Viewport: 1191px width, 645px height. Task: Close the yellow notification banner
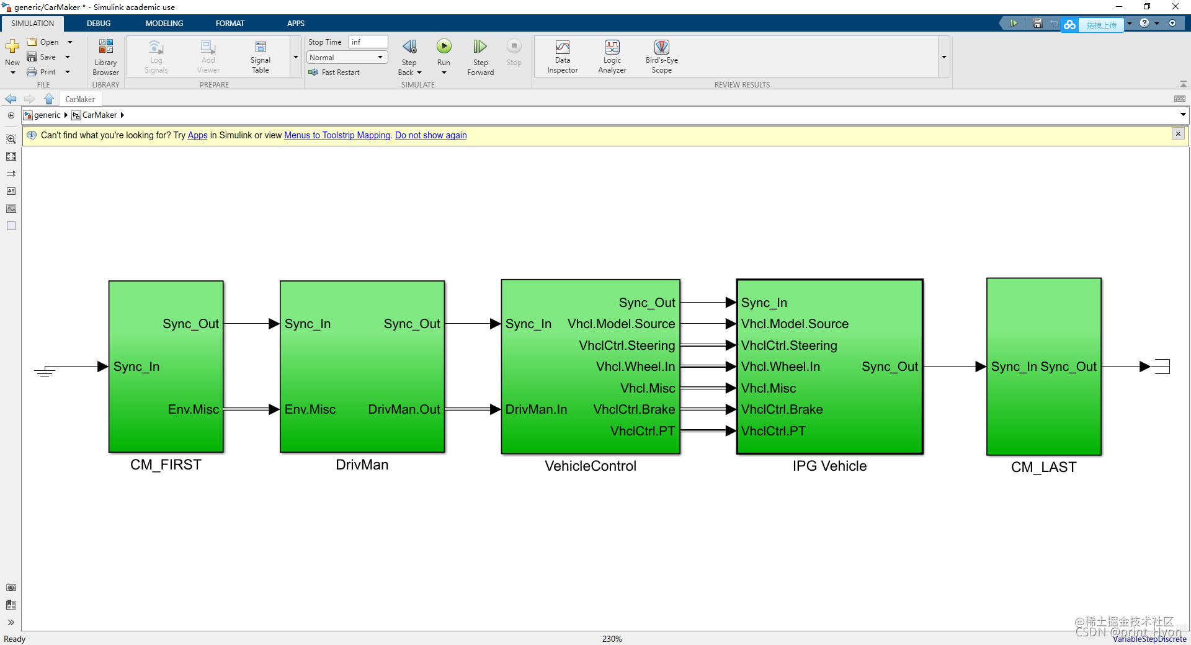pyautogui.click(x=1178, y=134)
